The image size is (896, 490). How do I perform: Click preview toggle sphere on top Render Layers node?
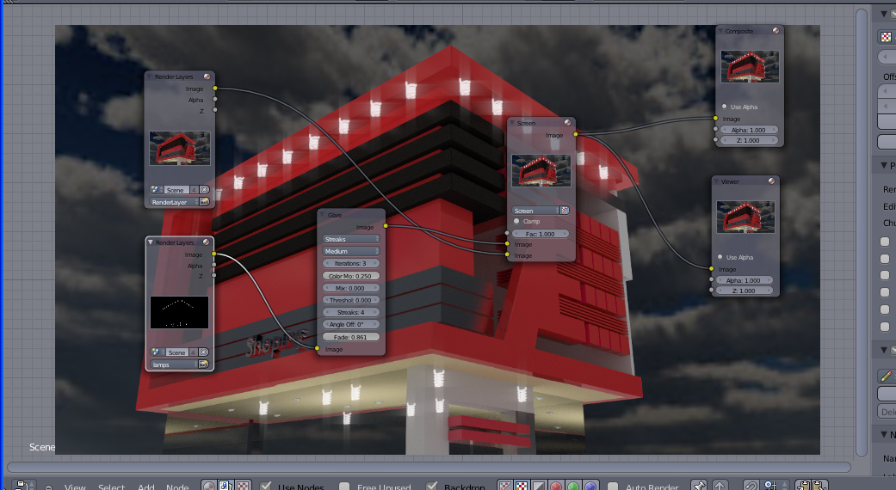pyautogui.click(x=207, y=77)
